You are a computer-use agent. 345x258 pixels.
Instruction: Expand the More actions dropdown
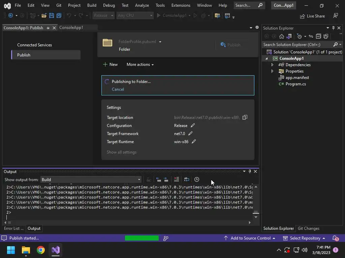140,64
